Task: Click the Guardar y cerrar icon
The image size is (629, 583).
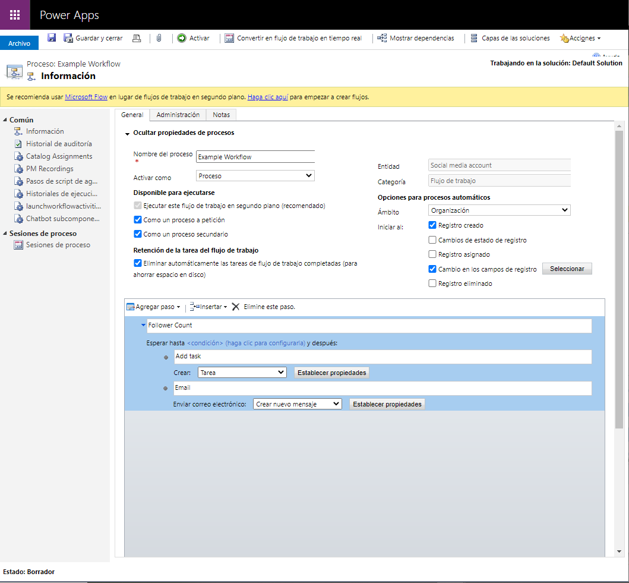Action: pos(68,38)
